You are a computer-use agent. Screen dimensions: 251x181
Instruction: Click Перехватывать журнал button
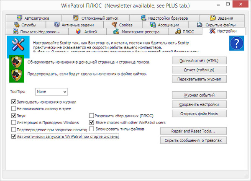pos(199,79)
